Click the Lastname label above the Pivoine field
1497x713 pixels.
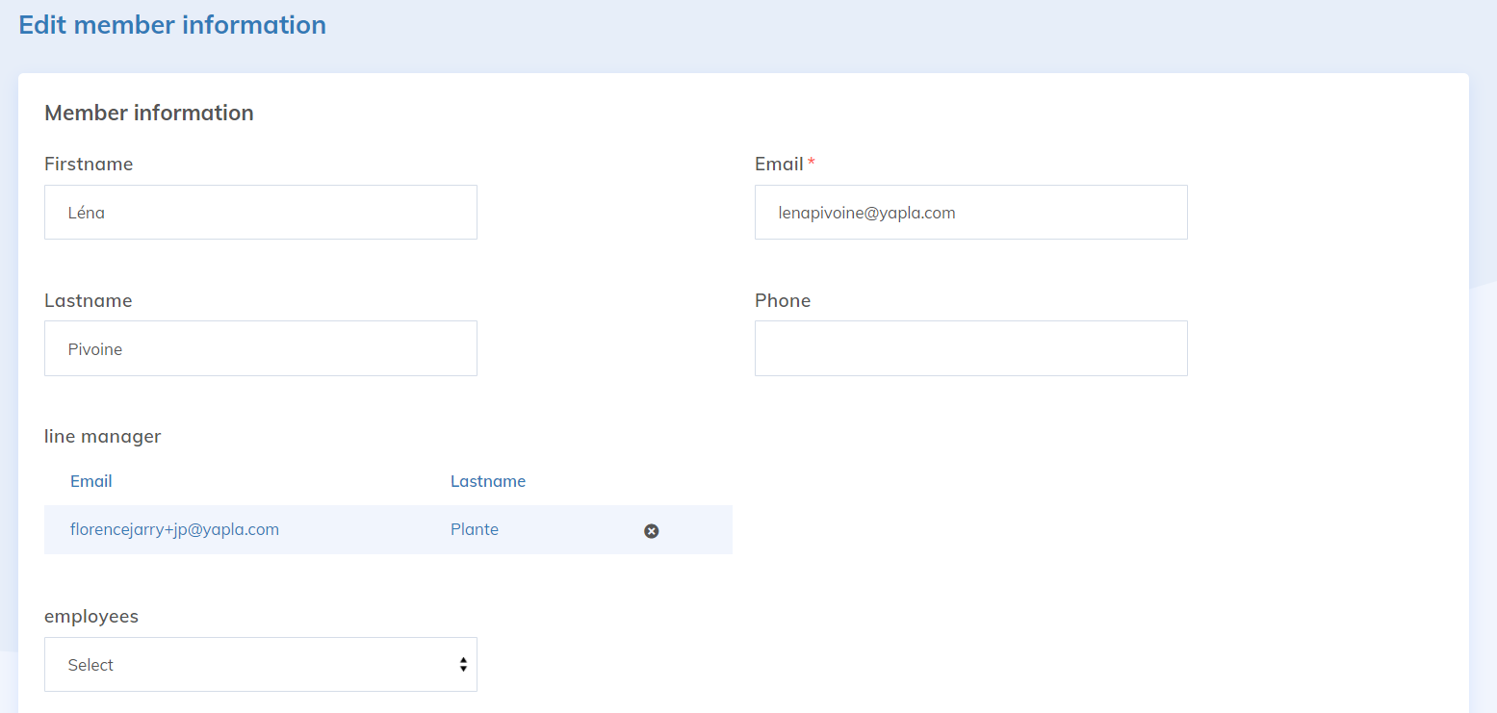click(89, 301)
